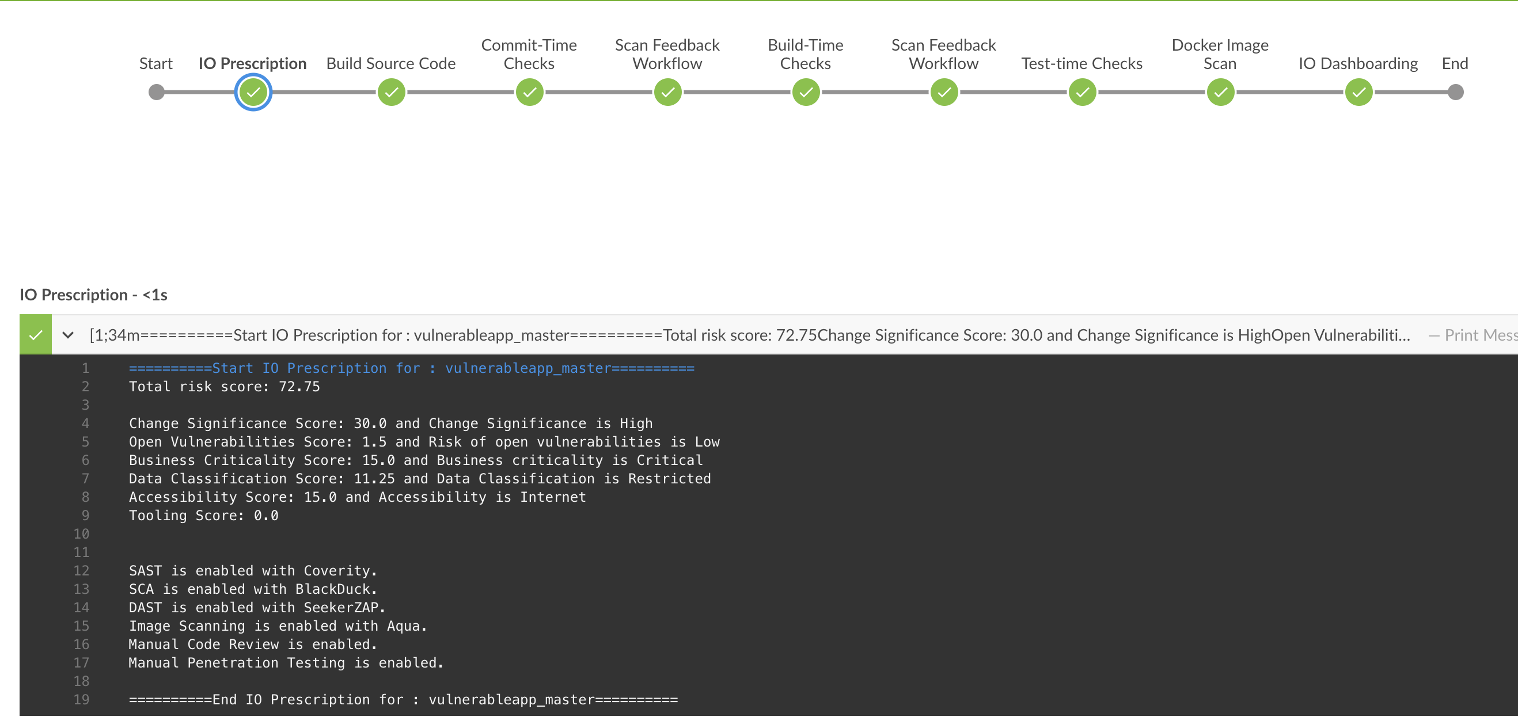The width and height of the screenshot is (1518, 717).
Task: Select the highlighted IO Prescription stage node
Action: click(253, 92)
